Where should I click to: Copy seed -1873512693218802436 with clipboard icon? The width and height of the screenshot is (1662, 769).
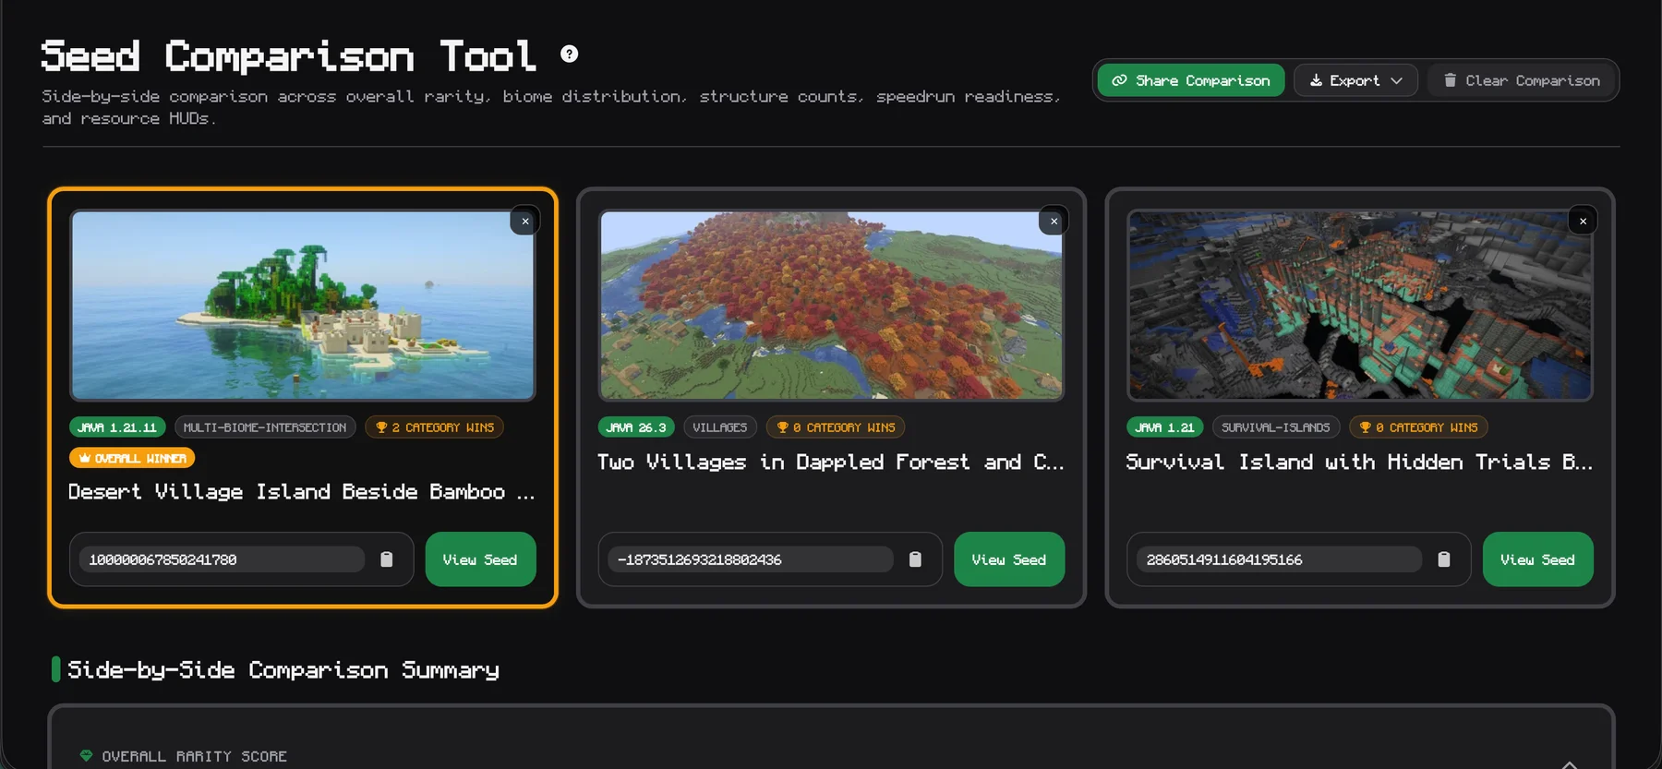click(x=915, y=559)
